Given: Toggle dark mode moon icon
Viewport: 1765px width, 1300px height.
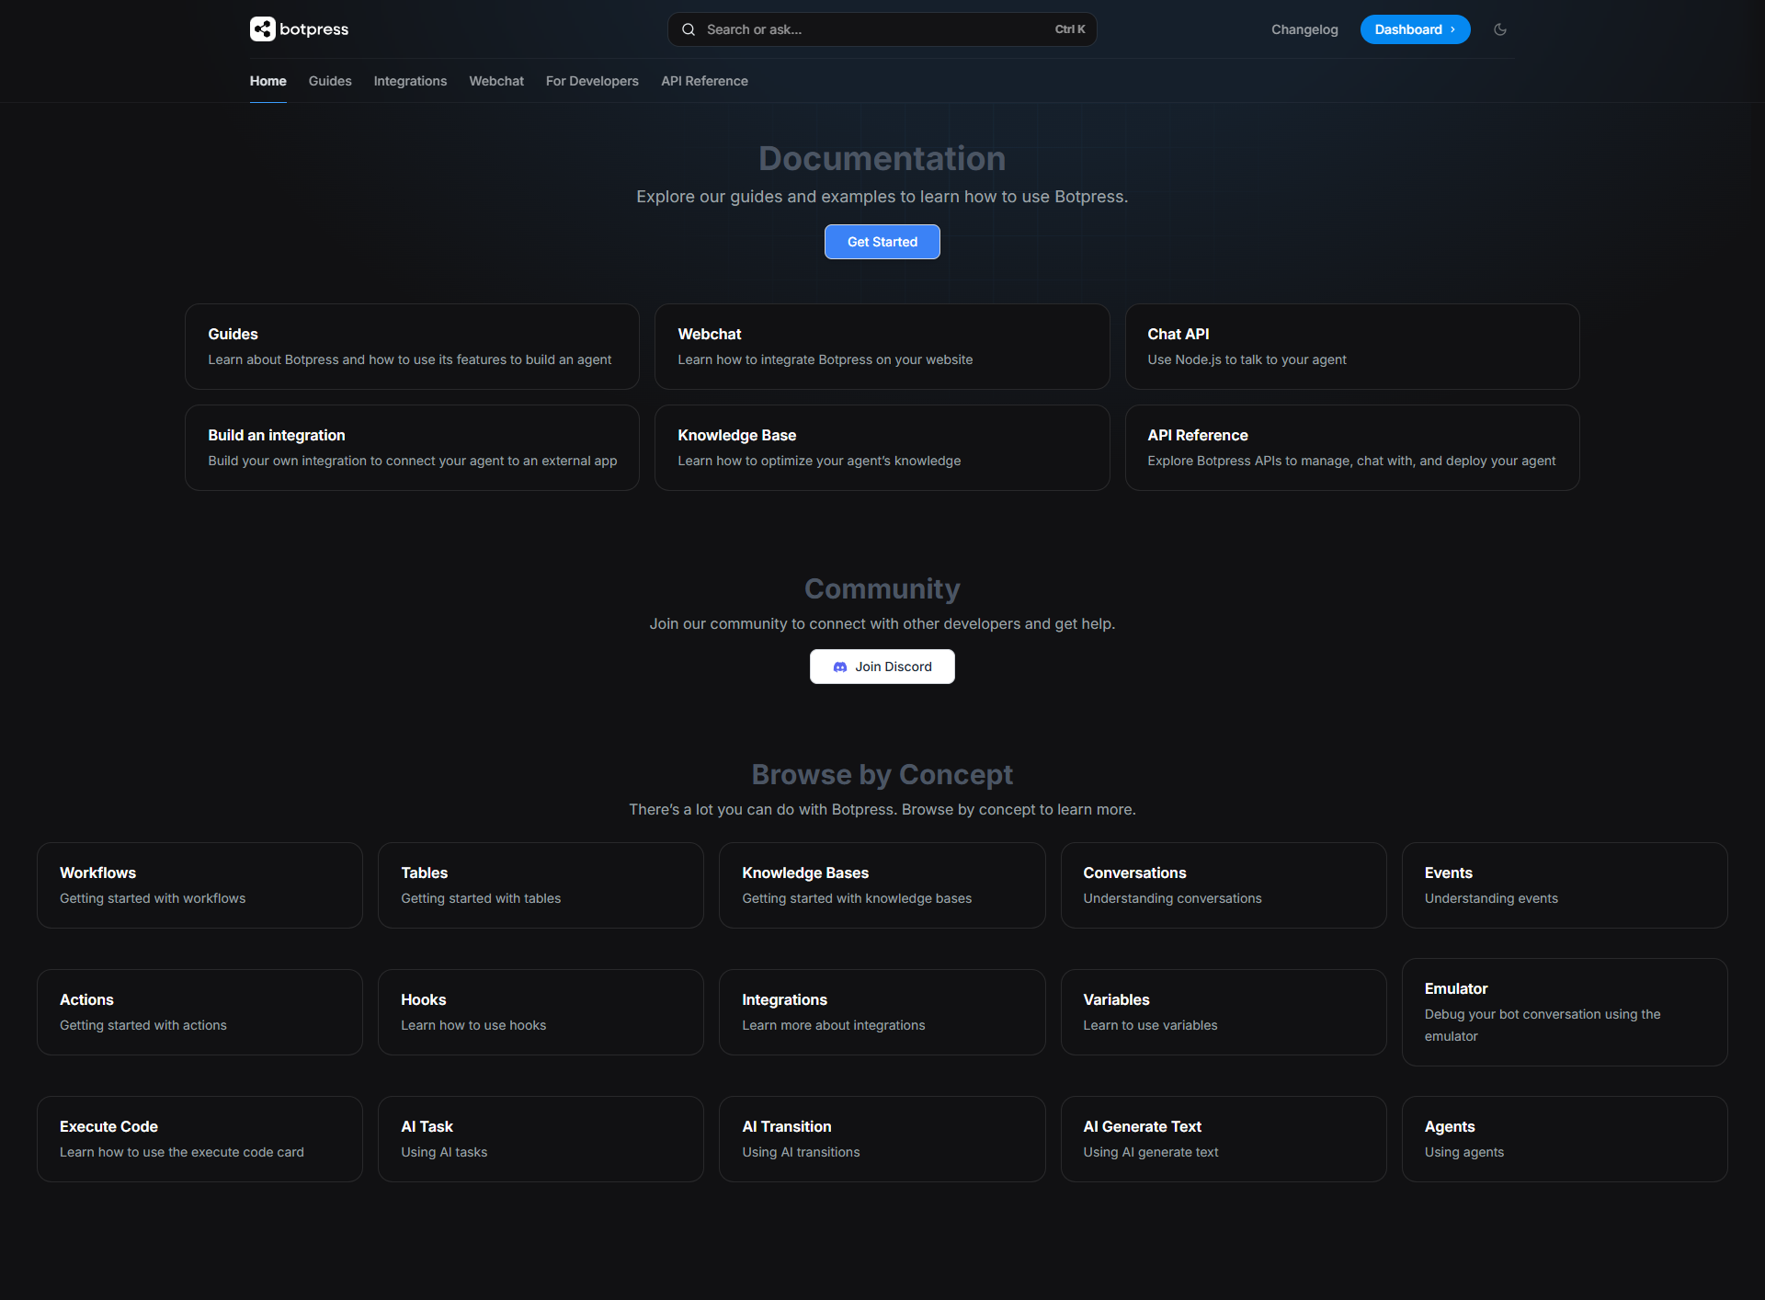Looking at the screenshot, I should (1500, 29).
